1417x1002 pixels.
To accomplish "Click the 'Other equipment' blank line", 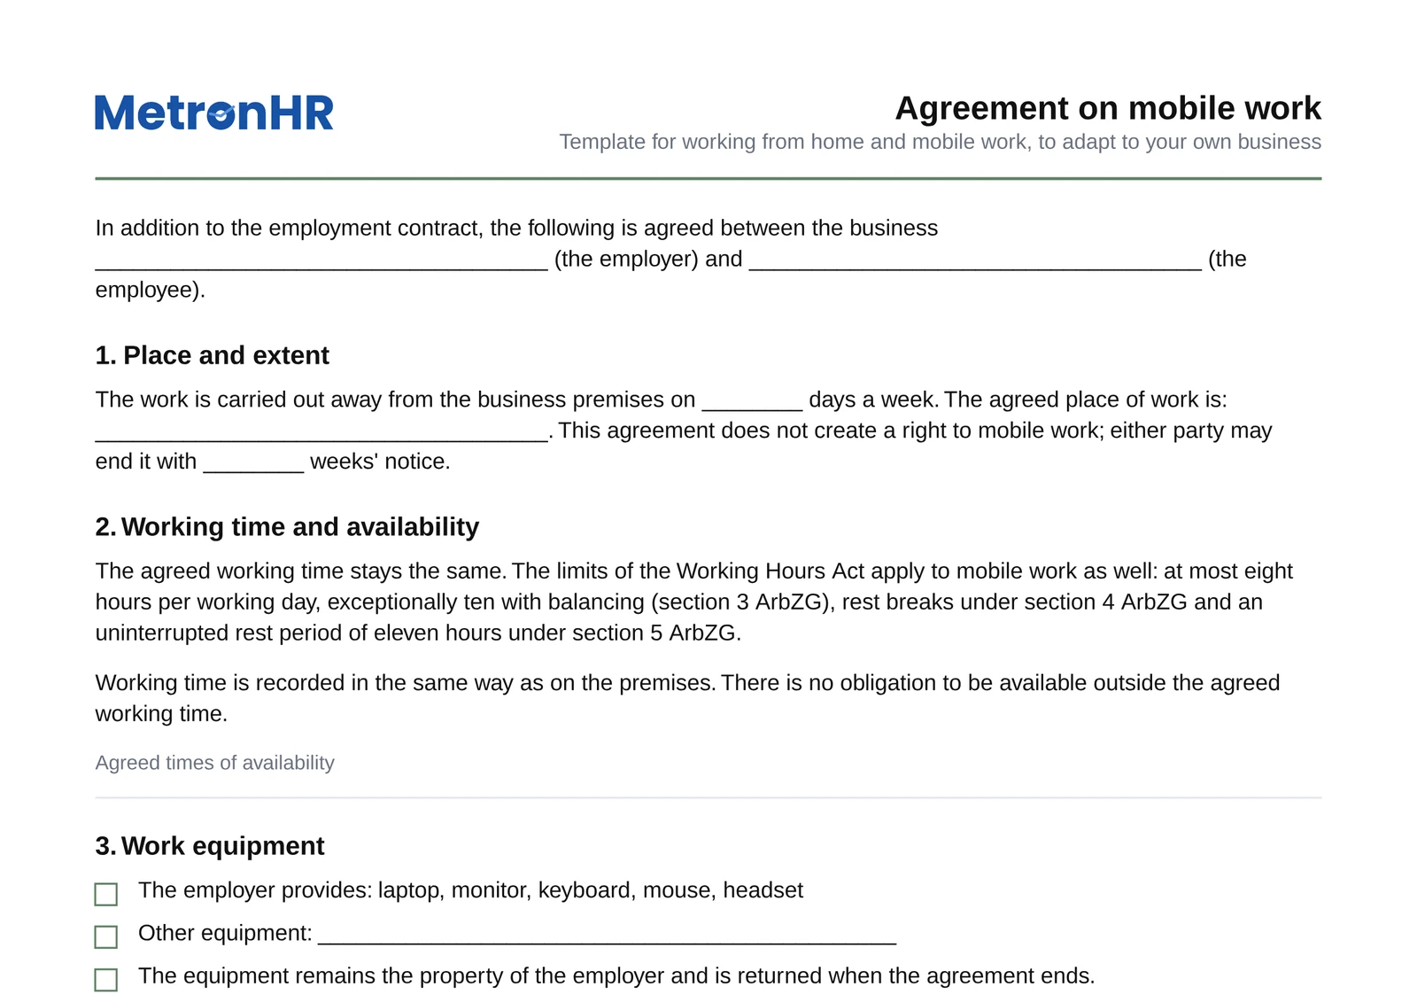I will (607, 934).
